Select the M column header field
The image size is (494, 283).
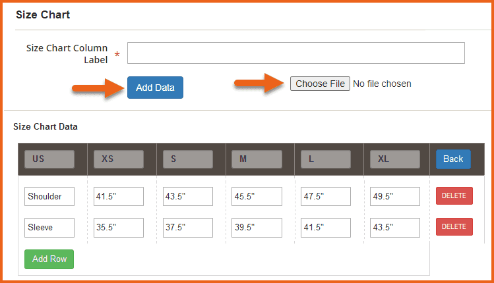pos(257,159)
